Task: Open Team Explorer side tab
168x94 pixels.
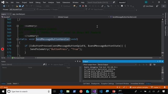Action: [x=166, y=31]
